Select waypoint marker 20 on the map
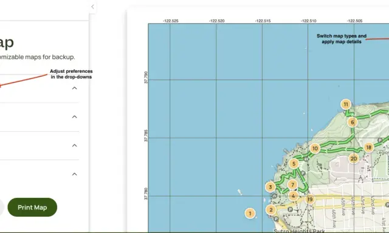 pos(354,159)
